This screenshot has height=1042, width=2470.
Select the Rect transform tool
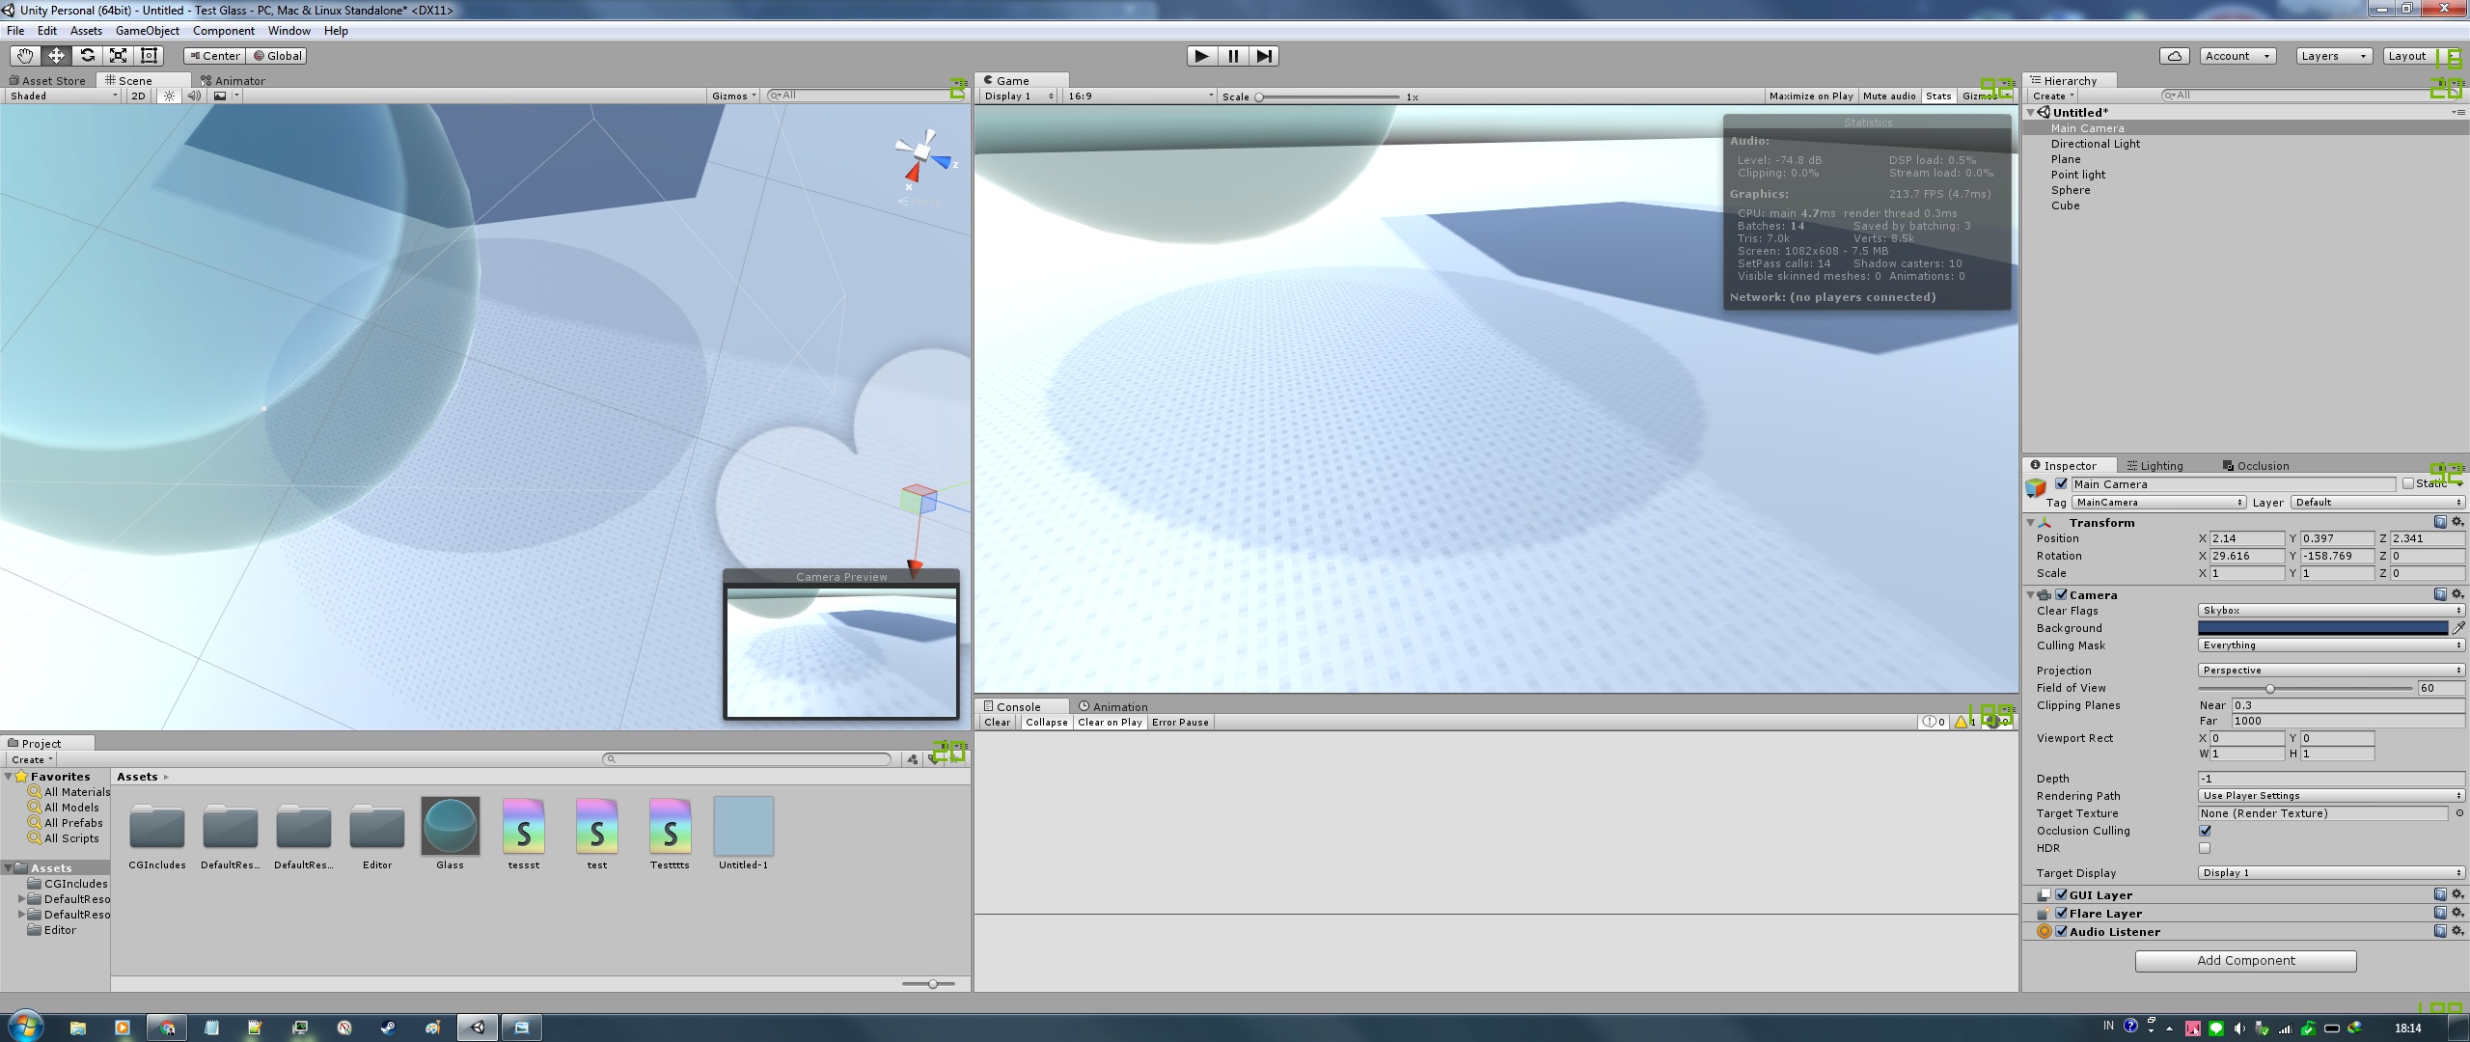point(149,56)
